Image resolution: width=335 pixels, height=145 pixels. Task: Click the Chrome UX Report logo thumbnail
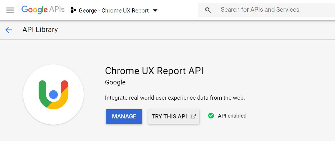coord(54,95)
